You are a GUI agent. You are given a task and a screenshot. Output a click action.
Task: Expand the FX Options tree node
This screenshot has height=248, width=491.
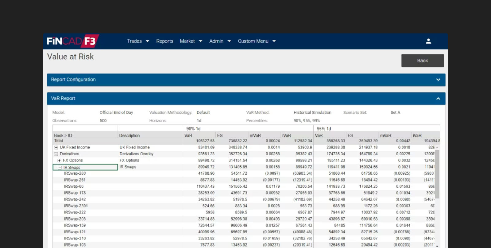(60, 160)
